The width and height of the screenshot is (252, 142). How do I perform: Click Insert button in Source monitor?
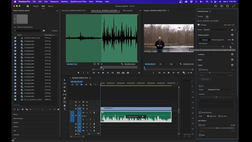[118, 73]
